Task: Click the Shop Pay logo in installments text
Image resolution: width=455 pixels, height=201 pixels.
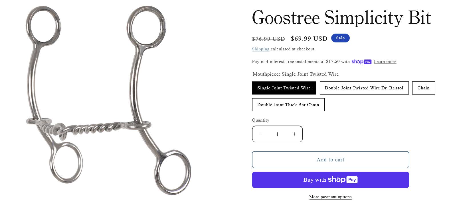Action: 361,62
